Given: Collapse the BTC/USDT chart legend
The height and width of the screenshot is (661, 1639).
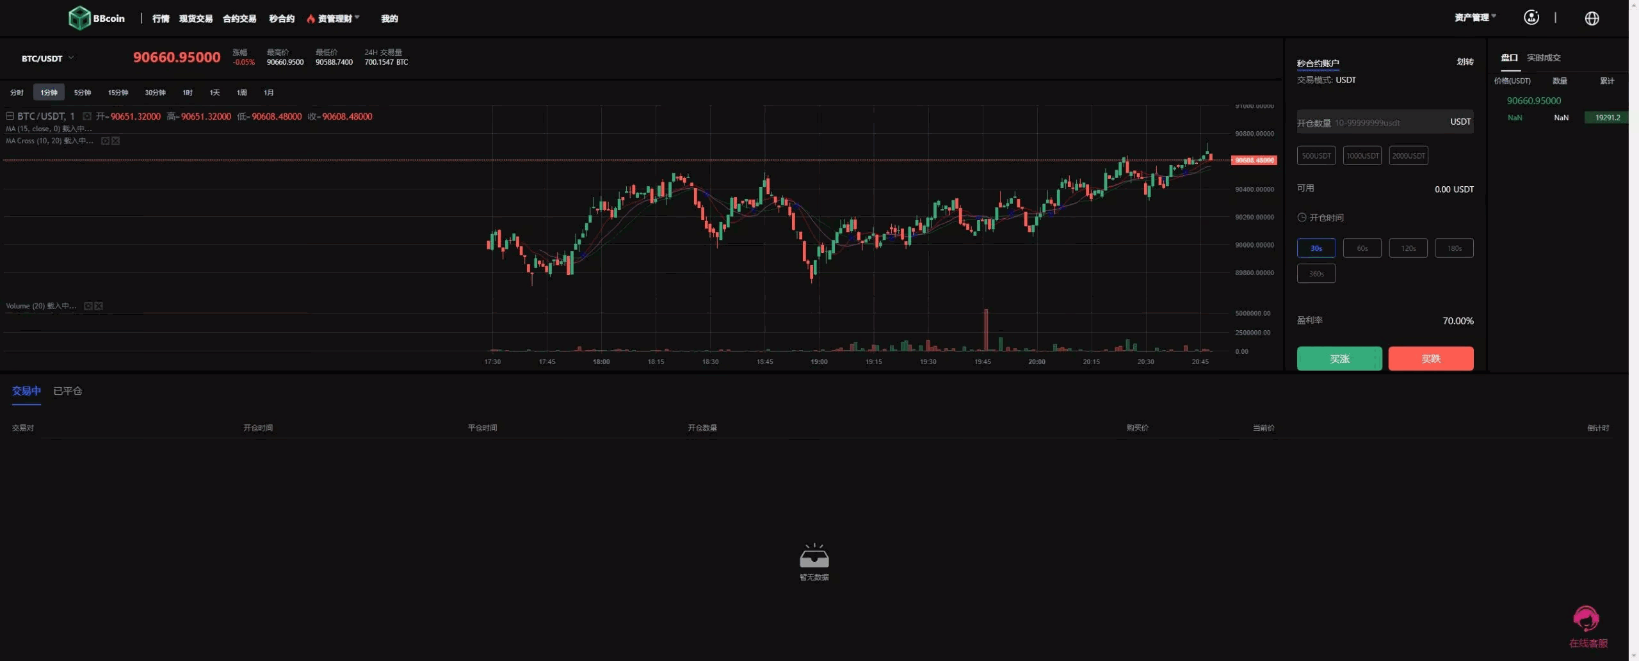Looking at the screenshot, I should [x=10, y=116].
